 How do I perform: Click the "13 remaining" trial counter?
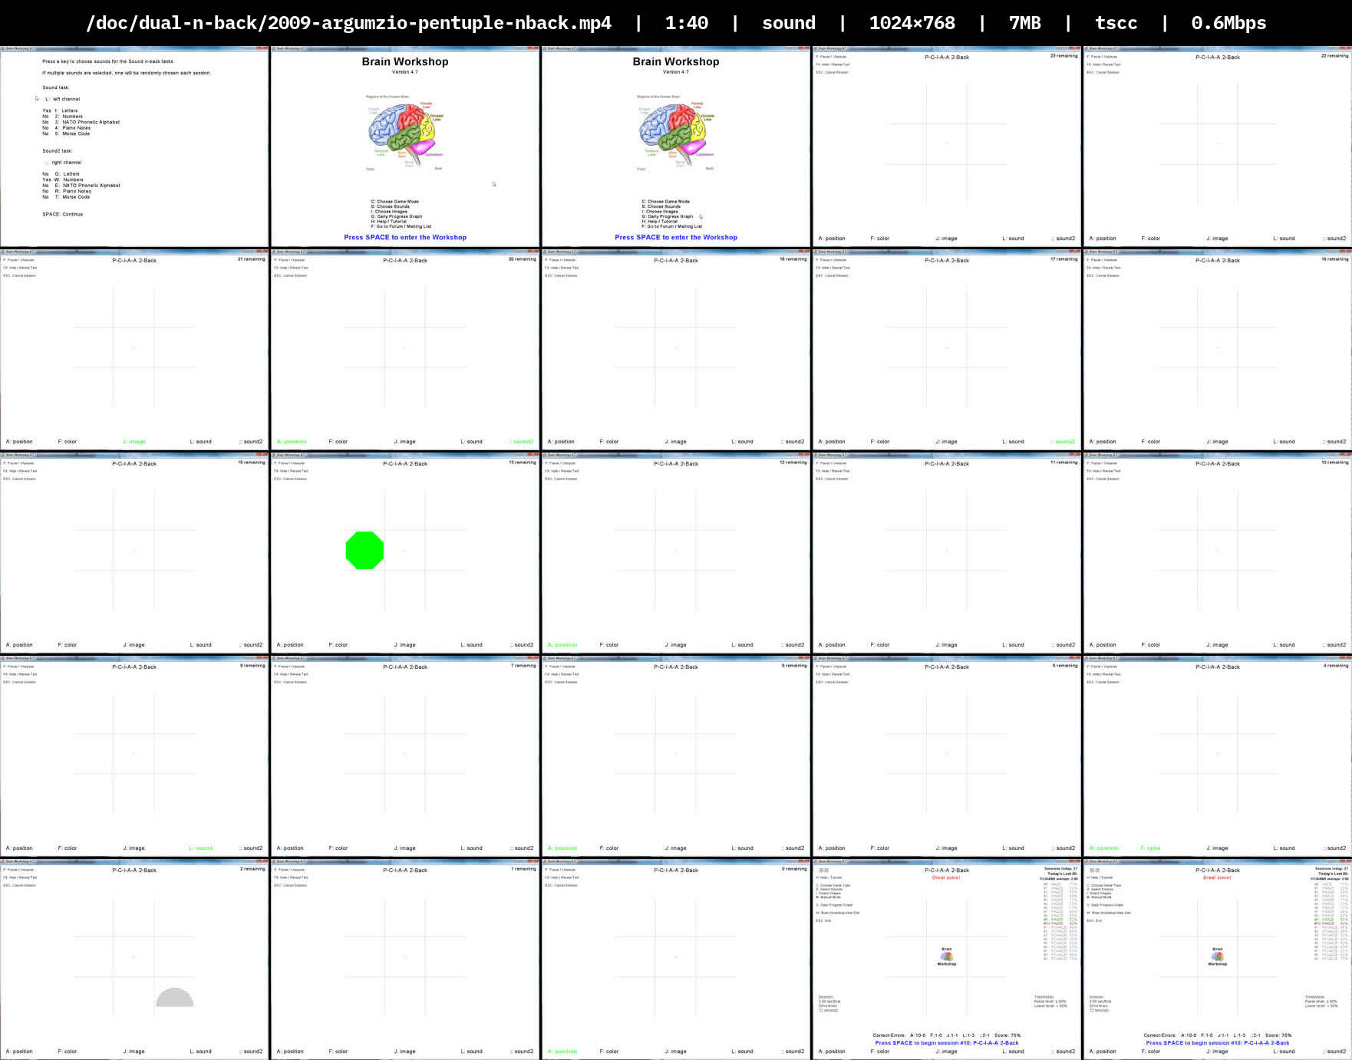[x=522, y=463]
